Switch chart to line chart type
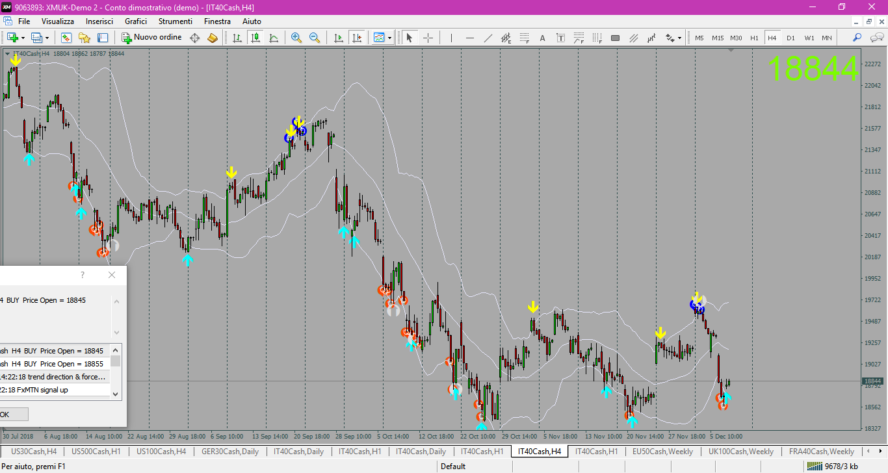This screenshot has height=473, width=888. tap(274, 38)
